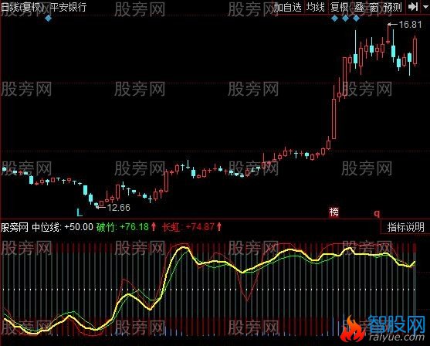This screenshot has height=346, width=430.
Task: Open the 指标说明 indicator description
Action: pyautogui.click(x=405, y=227)
